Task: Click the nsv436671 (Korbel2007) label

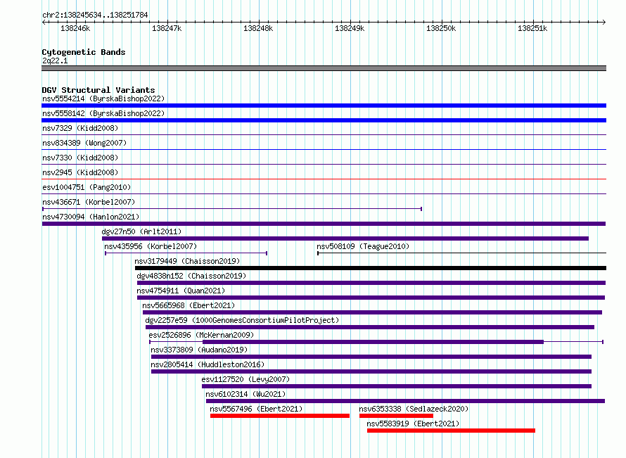Action: coord(89,202)
